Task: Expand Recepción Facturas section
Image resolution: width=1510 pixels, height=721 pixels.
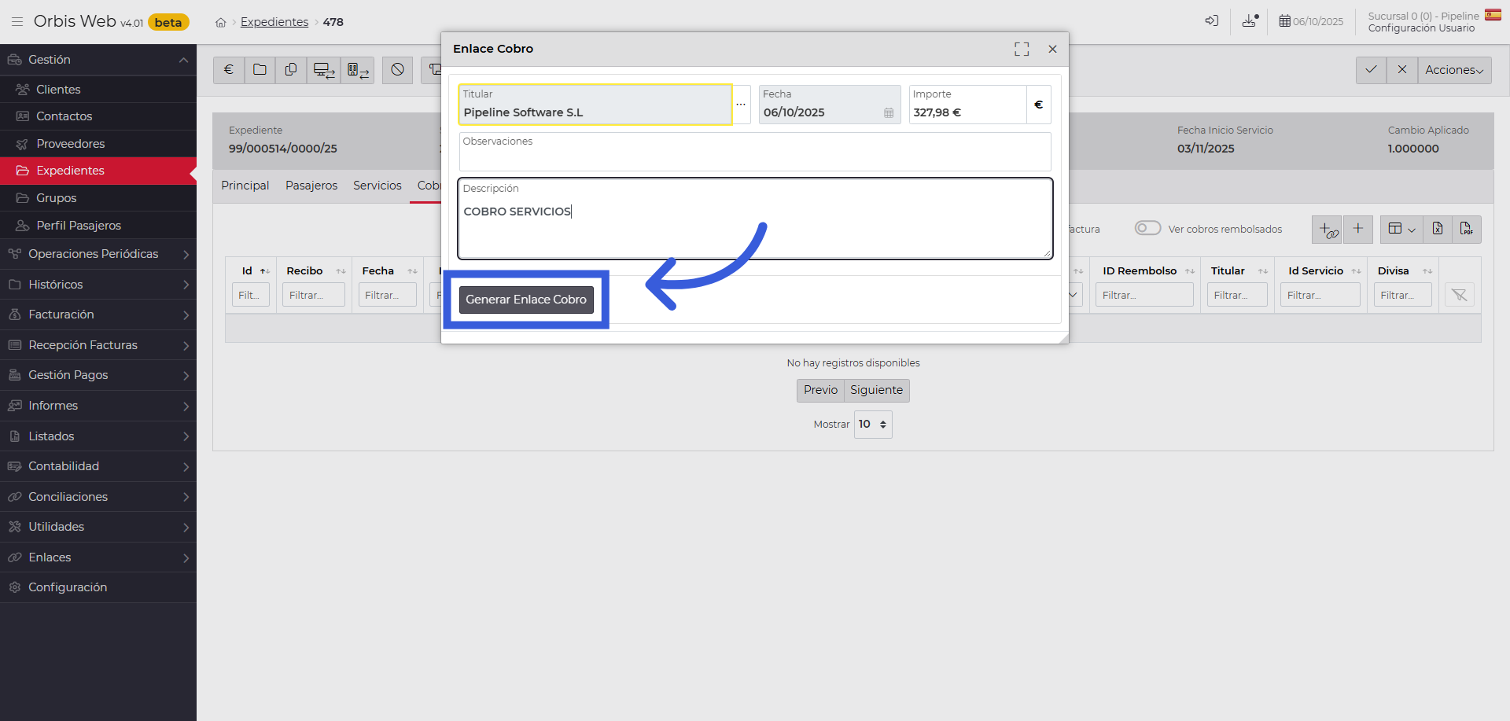Action: pos(98,345)
